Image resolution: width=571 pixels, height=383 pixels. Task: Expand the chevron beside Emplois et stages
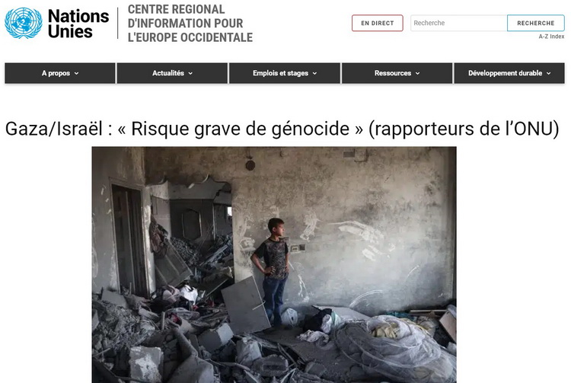pyautogui.click(x=314, y=74)
